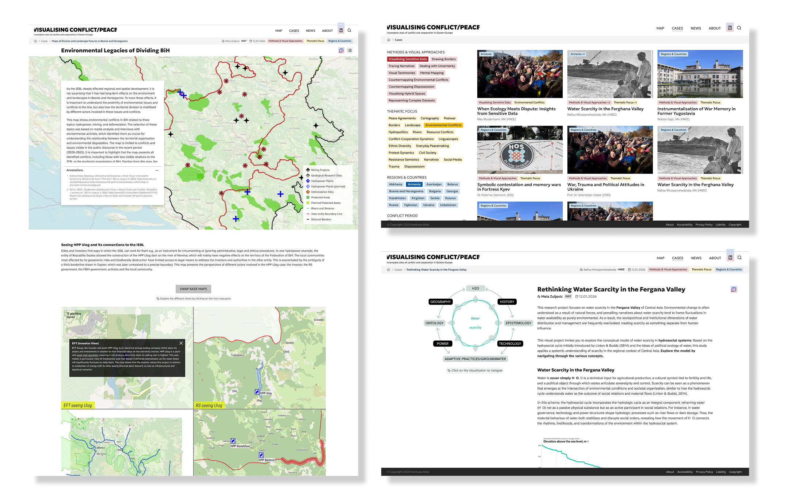Image resolution: width=792 pixels, height=499 pixels.
Task: Open NEWS menu on the Fergana Valley page
Action: click(696, 258)
